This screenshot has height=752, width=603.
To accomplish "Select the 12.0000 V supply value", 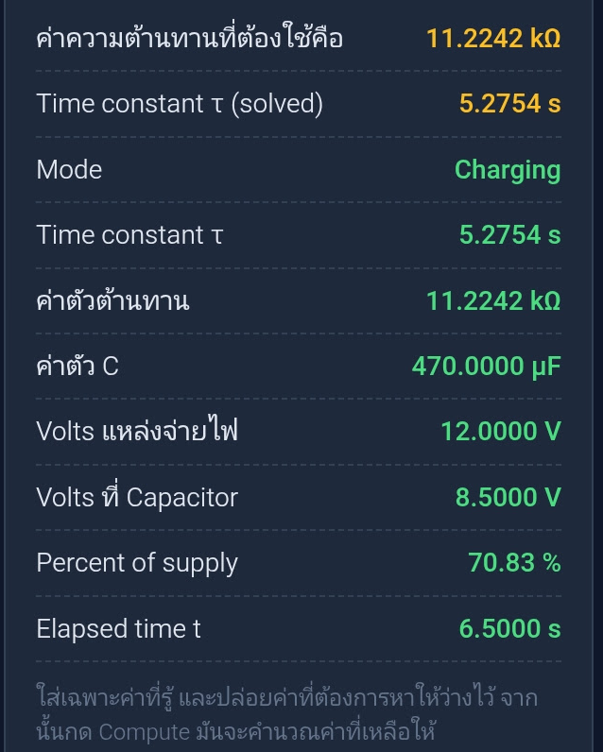I will 500,431.
